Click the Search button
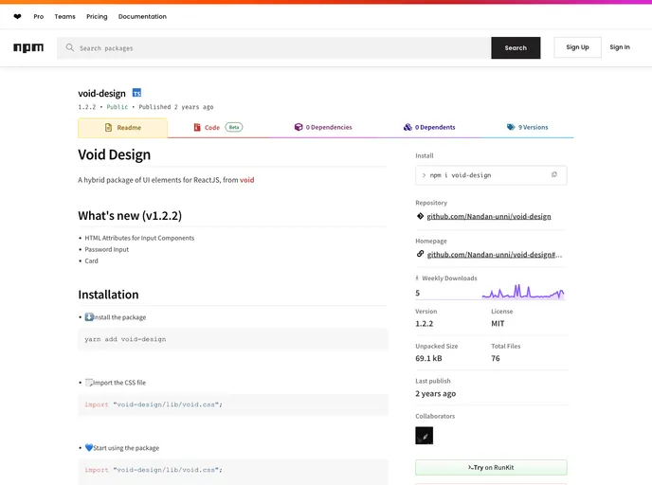This screenshot has width=652, height=485. [x=516, y=47]
